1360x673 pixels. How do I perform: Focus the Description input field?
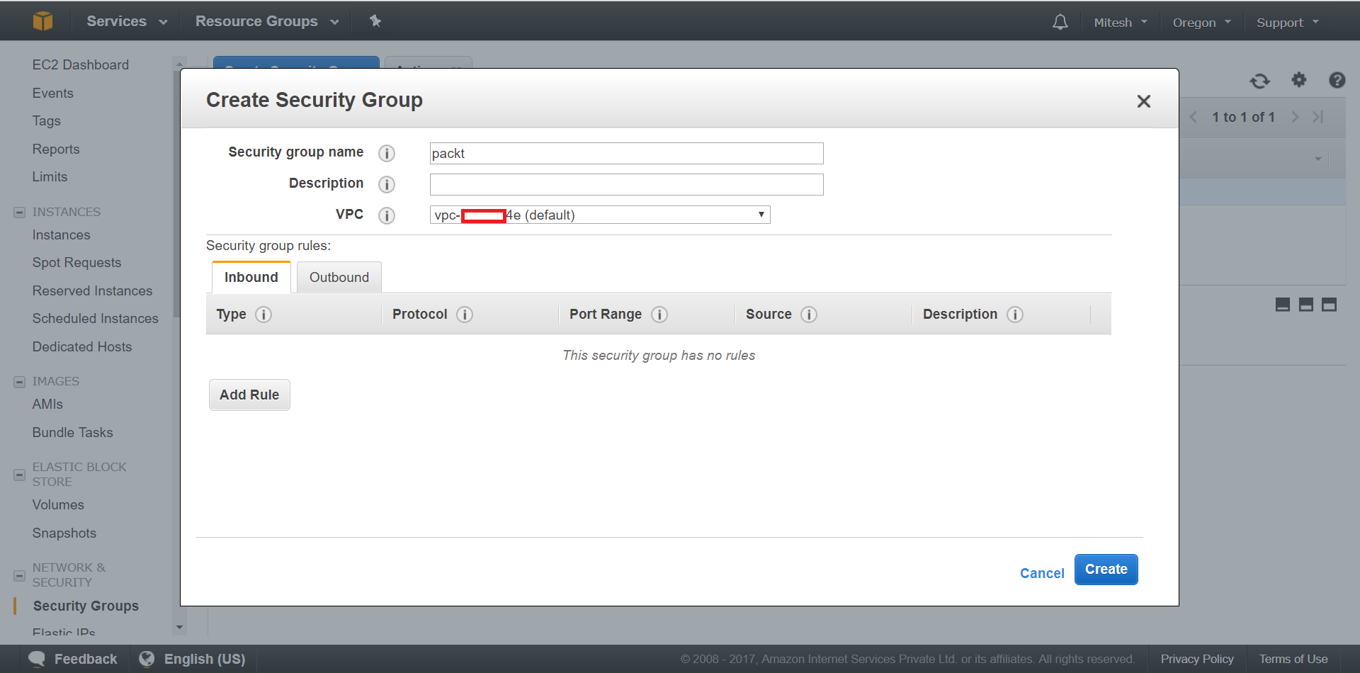tap(626, 184)
